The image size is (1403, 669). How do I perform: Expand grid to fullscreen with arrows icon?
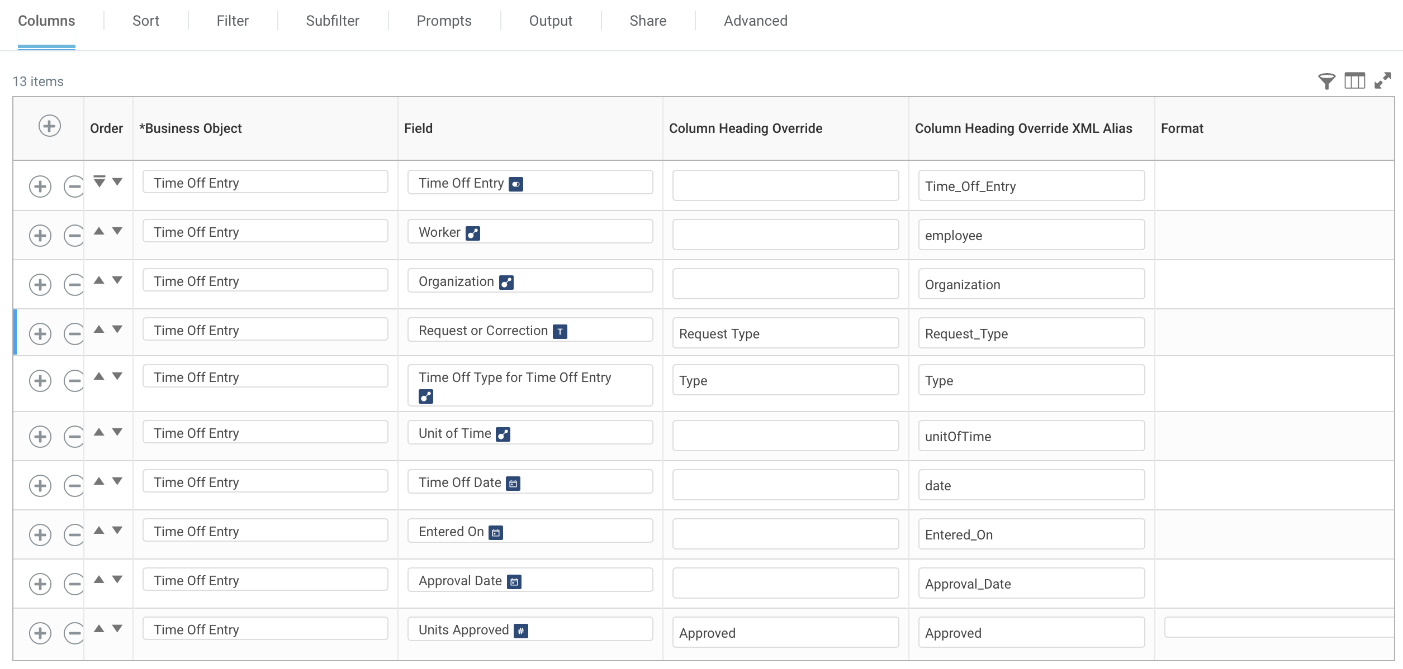1383,81
